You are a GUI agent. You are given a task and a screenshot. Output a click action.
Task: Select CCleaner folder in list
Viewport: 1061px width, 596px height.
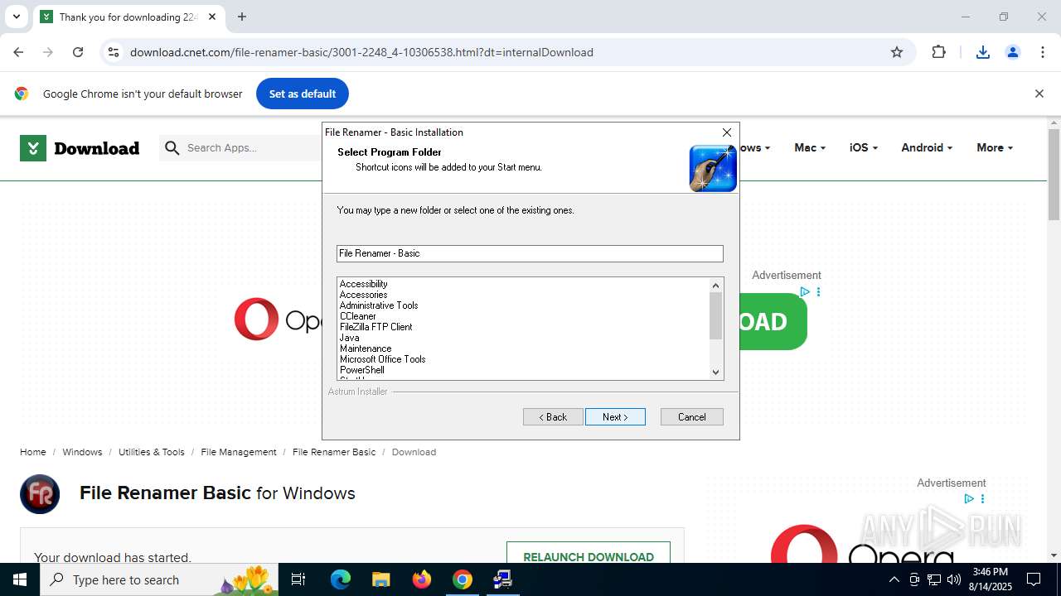357,316
